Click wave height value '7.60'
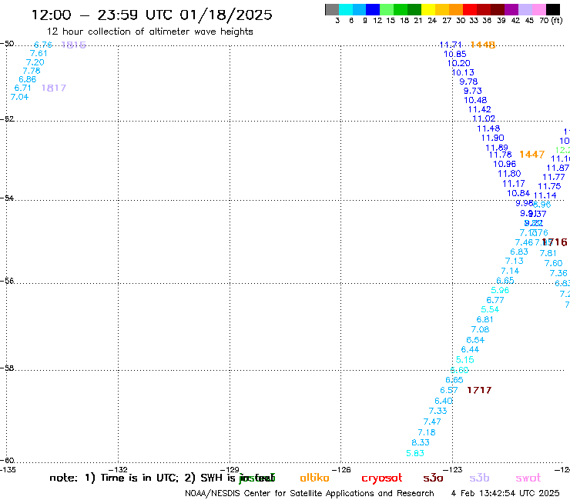The image size is (570, 500). click(553, 263)
